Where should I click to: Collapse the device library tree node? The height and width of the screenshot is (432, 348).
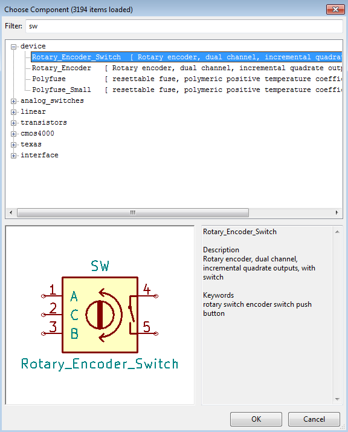point(13,47)
